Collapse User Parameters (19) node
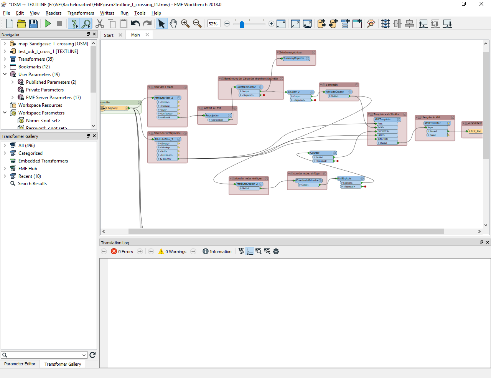 tap(5, 75)
